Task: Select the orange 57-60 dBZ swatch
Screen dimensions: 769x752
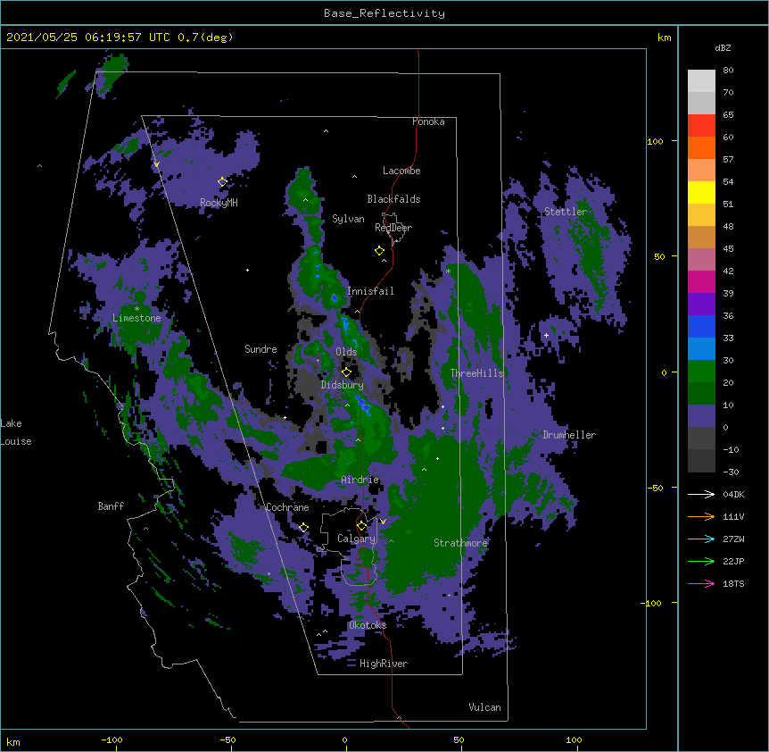Action: click(701, 147)
